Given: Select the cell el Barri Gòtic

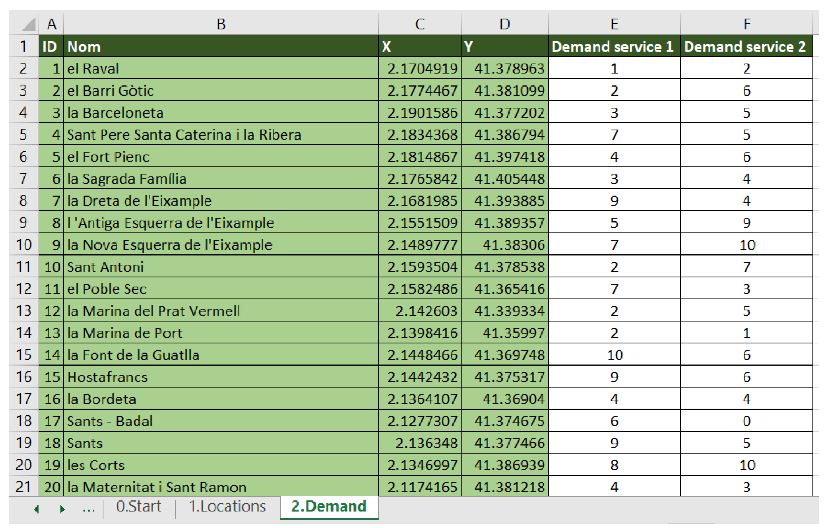Looking at the screenshot, I should point(221,90).
